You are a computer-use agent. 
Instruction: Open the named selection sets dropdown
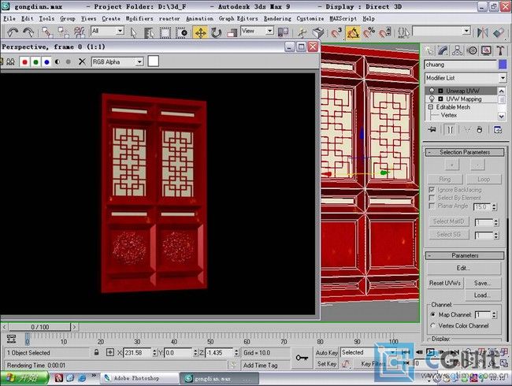point(466,31)
